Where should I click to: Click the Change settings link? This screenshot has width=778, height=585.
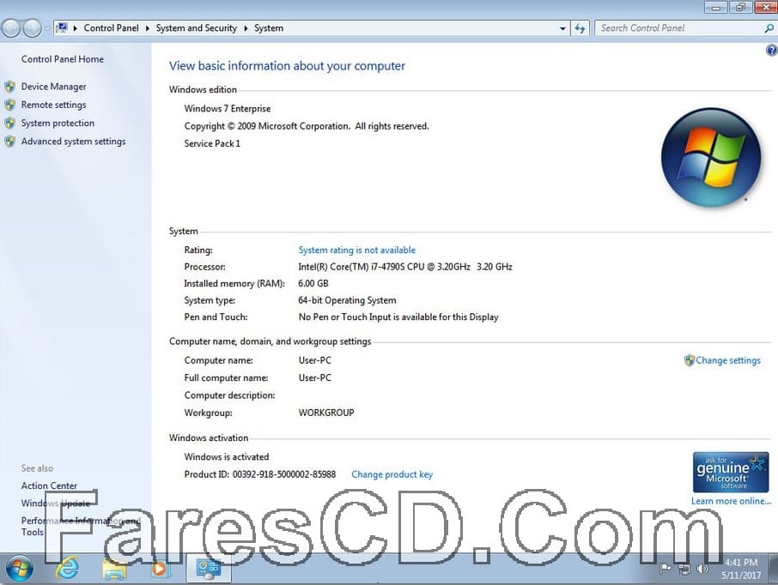(728, 360)
